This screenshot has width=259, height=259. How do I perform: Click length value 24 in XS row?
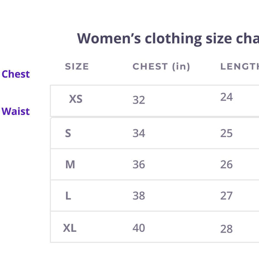click(226, 97)
